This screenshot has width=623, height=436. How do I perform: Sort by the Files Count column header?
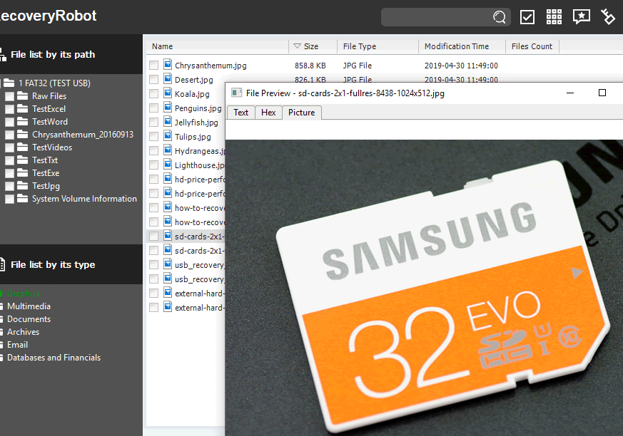coord(532,46)
